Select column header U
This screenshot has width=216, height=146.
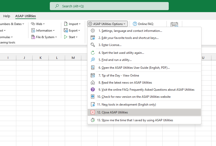(203, 58)
